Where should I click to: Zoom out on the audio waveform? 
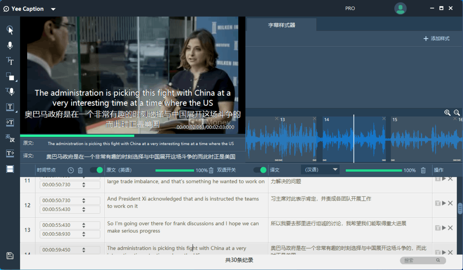457,113
